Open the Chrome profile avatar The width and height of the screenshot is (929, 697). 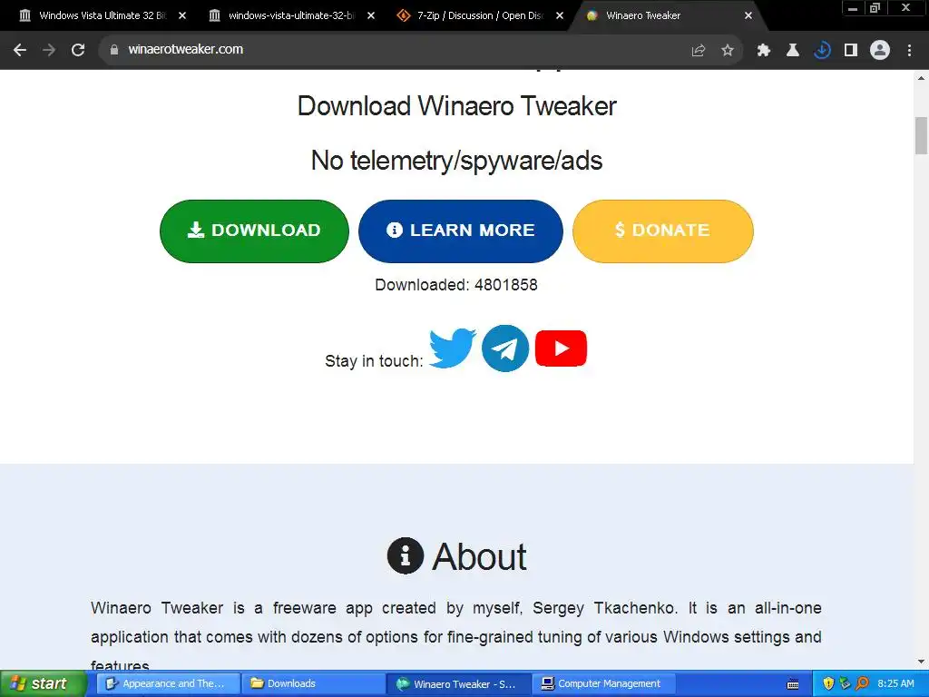[x=880, y=51]
